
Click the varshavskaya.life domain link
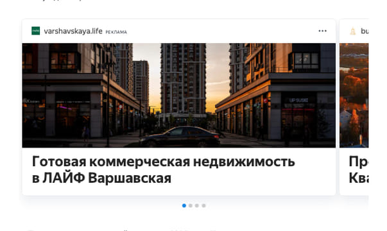click(x=73, y=31)
